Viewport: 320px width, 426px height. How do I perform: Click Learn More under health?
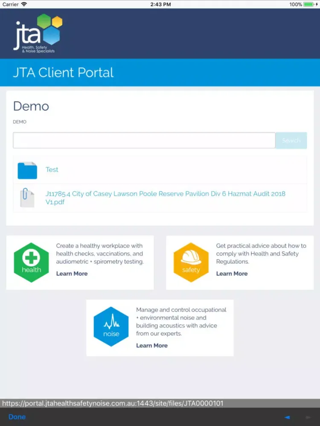point(72,273)
